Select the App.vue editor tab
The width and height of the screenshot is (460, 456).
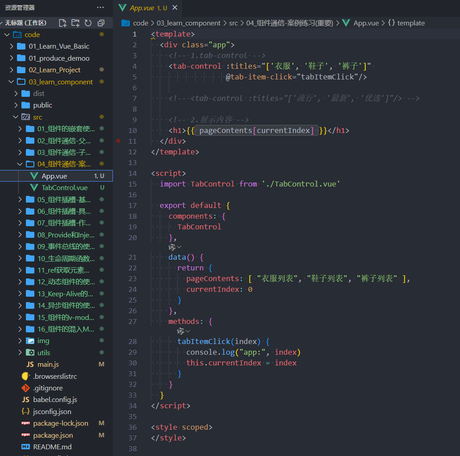point(148,8)
